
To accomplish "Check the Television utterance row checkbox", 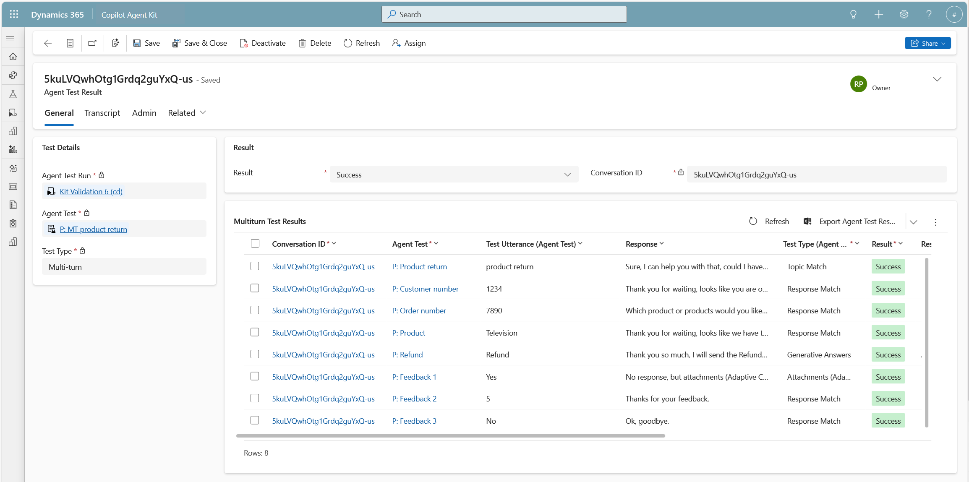I will click(255, 332).
